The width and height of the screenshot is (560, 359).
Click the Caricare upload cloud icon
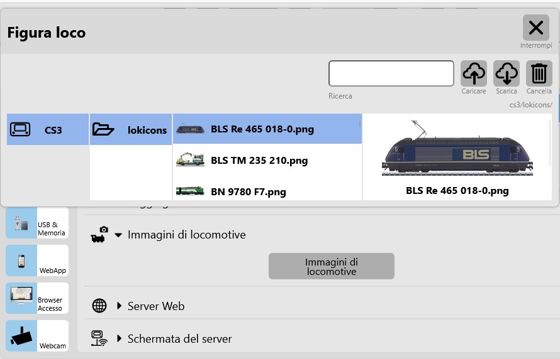click(x=474, y=73)
